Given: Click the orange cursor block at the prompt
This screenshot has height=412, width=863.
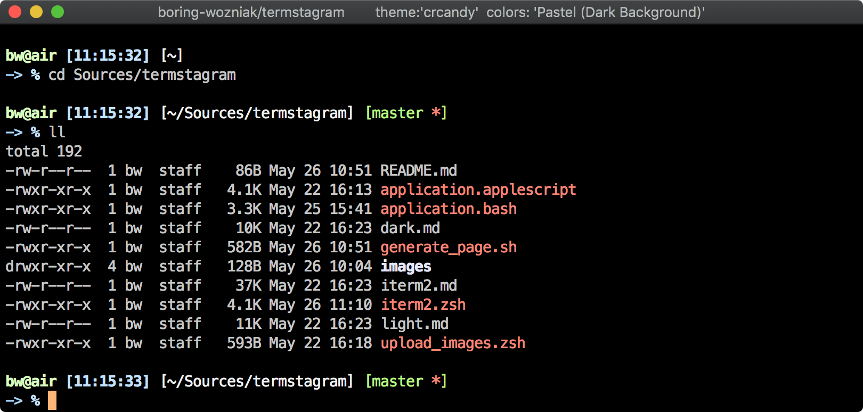Looking at the screenshot, I should 52,400.
